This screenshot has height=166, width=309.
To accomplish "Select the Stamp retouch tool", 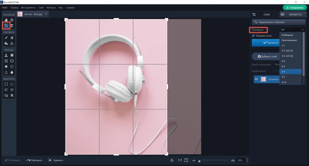I will [x=6, y=55].
